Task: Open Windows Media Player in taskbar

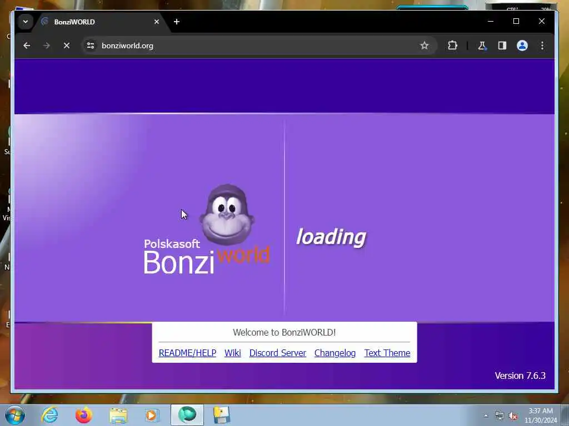Action: click(x=152, y=415)
